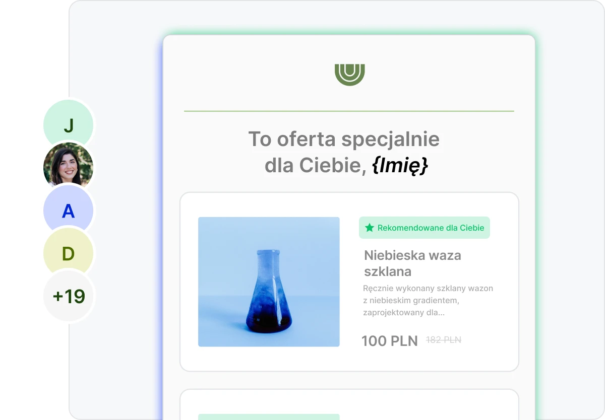Click the 100 PLN current price
This screenshot has height=420, width=605.
(x=390, y=341)
